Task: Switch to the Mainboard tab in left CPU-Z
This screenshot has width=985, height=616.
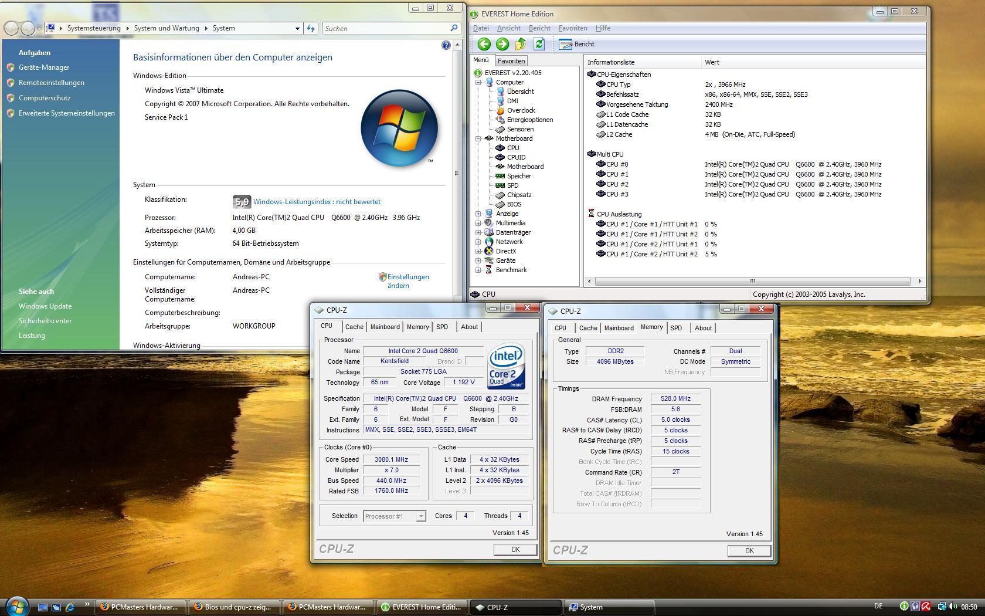Action: 385,327
